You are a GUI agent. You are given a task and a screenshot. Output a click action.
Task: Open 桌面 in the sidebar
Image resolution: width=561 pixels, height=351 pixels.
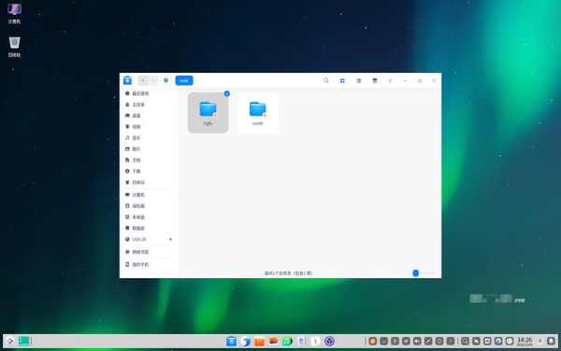pos(150,116)
